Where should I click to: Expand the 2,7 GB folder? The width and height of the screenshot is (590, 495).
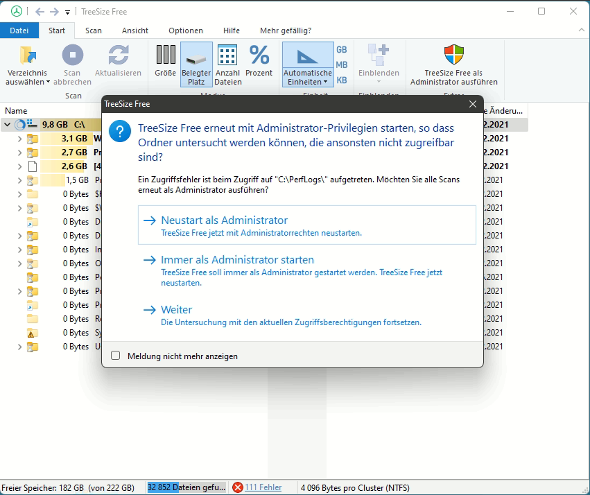click(x=19, y=153)
